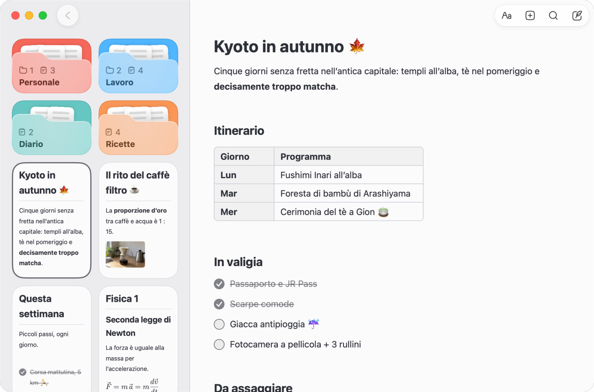Click the Giorno table header cell
This screenshot has width=594, height=392.
click(x=244, y=157)
